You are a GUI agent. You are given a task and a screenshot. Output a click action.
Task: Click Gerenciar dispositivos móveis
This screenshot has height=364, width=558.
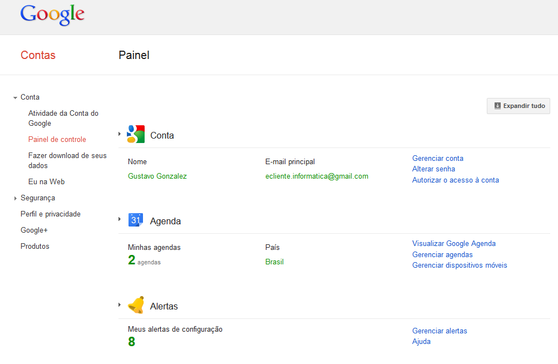[460, 265]
